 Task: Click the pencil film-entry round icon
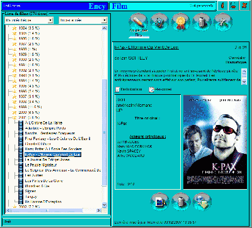point(138,22)
